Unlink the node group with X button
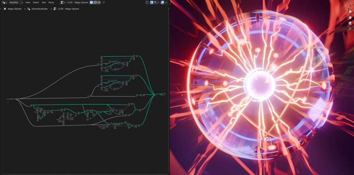The image size is (354, 175). (x=99, y=2)
